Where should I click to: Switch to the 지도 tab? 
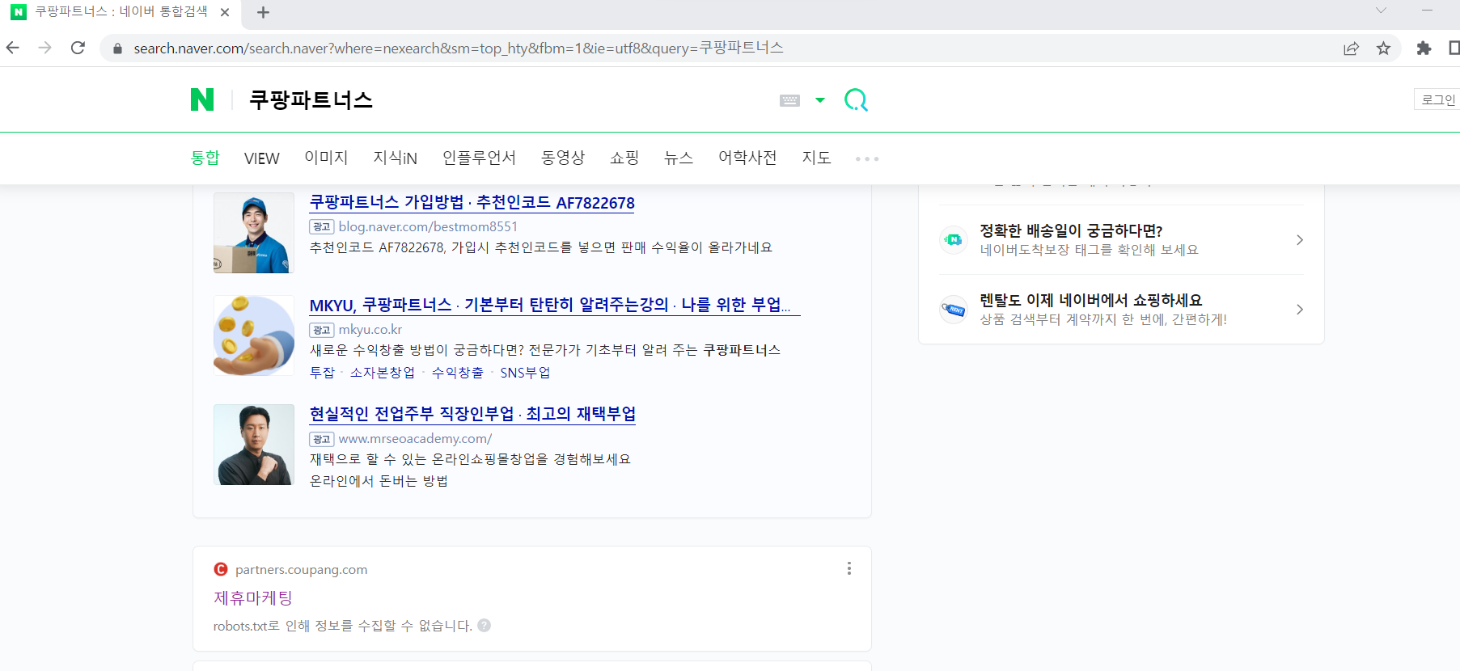pos(816,158)
